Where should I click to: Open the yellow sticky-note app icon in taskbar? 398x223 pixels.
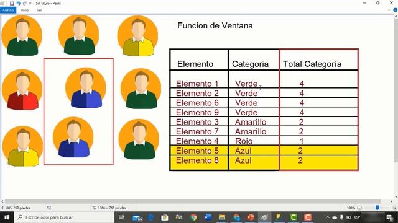(279, 217)
